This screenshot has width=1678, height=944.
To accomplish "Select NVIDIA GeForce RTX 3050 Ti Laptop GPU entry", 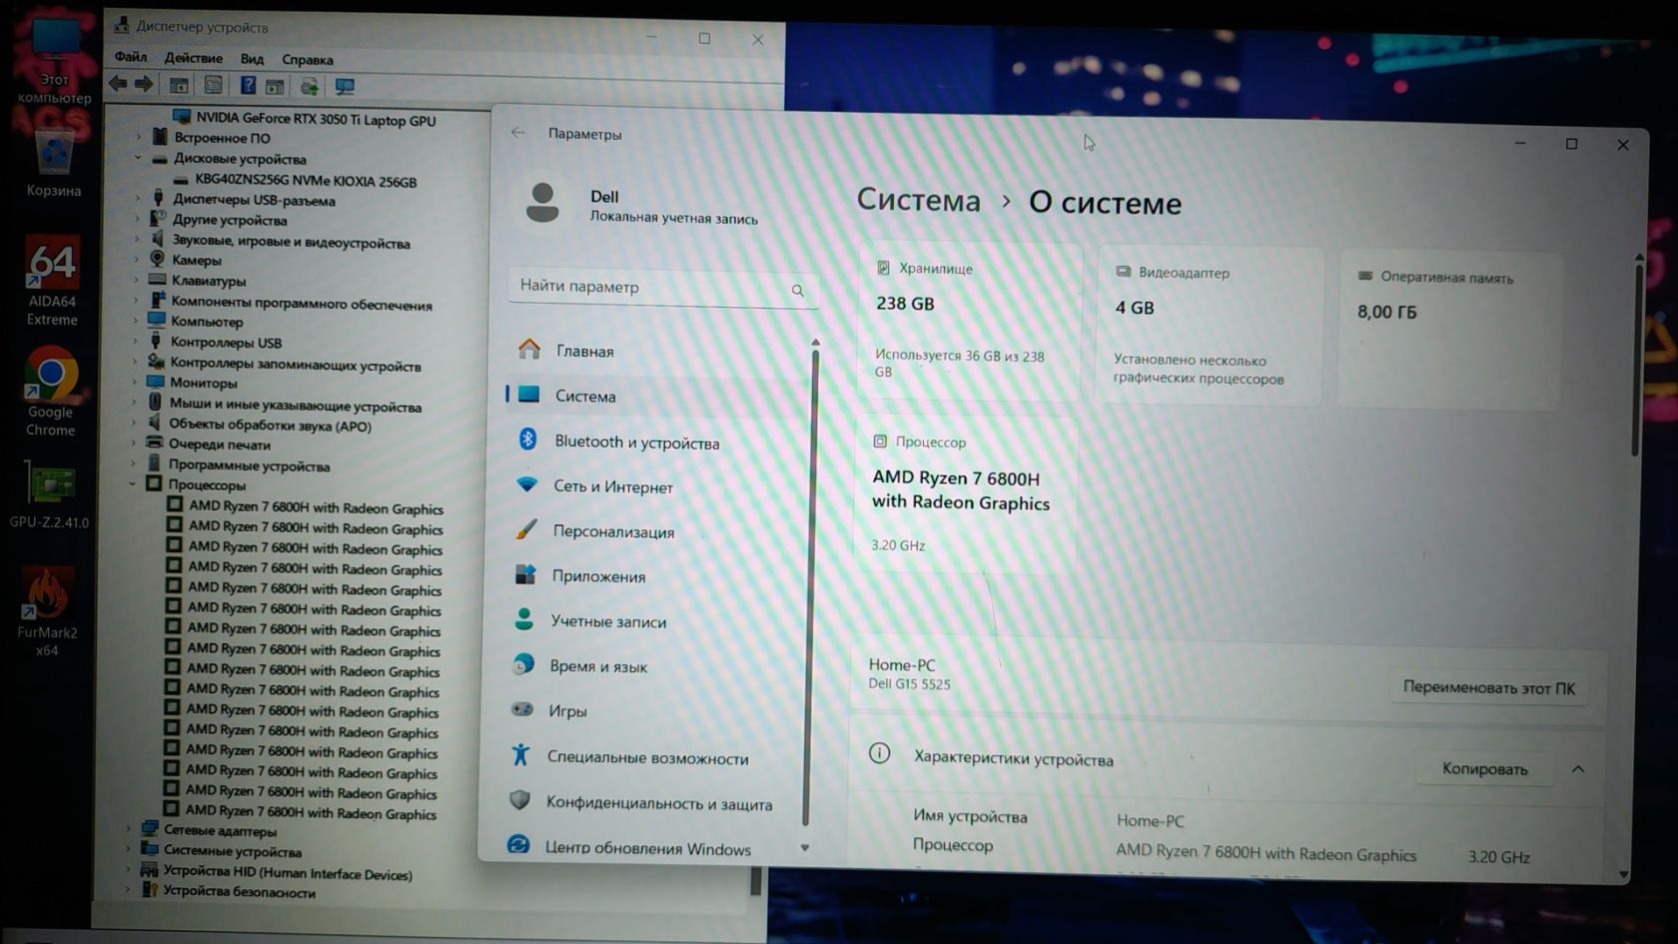I will [x=315, y=119].
